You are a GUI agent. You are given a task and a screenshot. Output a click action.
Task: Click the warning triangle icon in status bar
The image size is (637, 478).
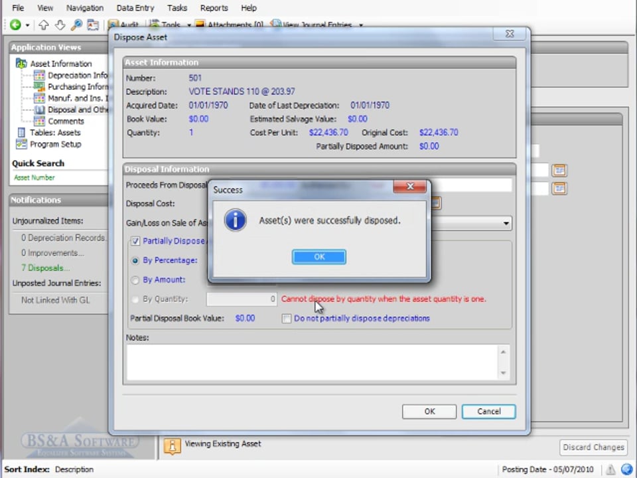coord(610,469)
